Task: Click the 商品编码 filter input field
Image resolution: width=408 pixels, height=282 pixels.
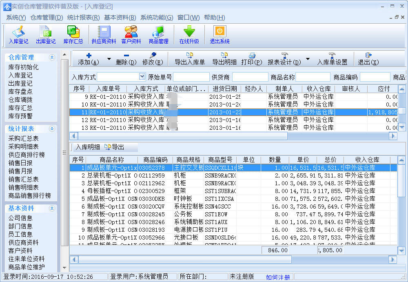Action: pos(375,77)
